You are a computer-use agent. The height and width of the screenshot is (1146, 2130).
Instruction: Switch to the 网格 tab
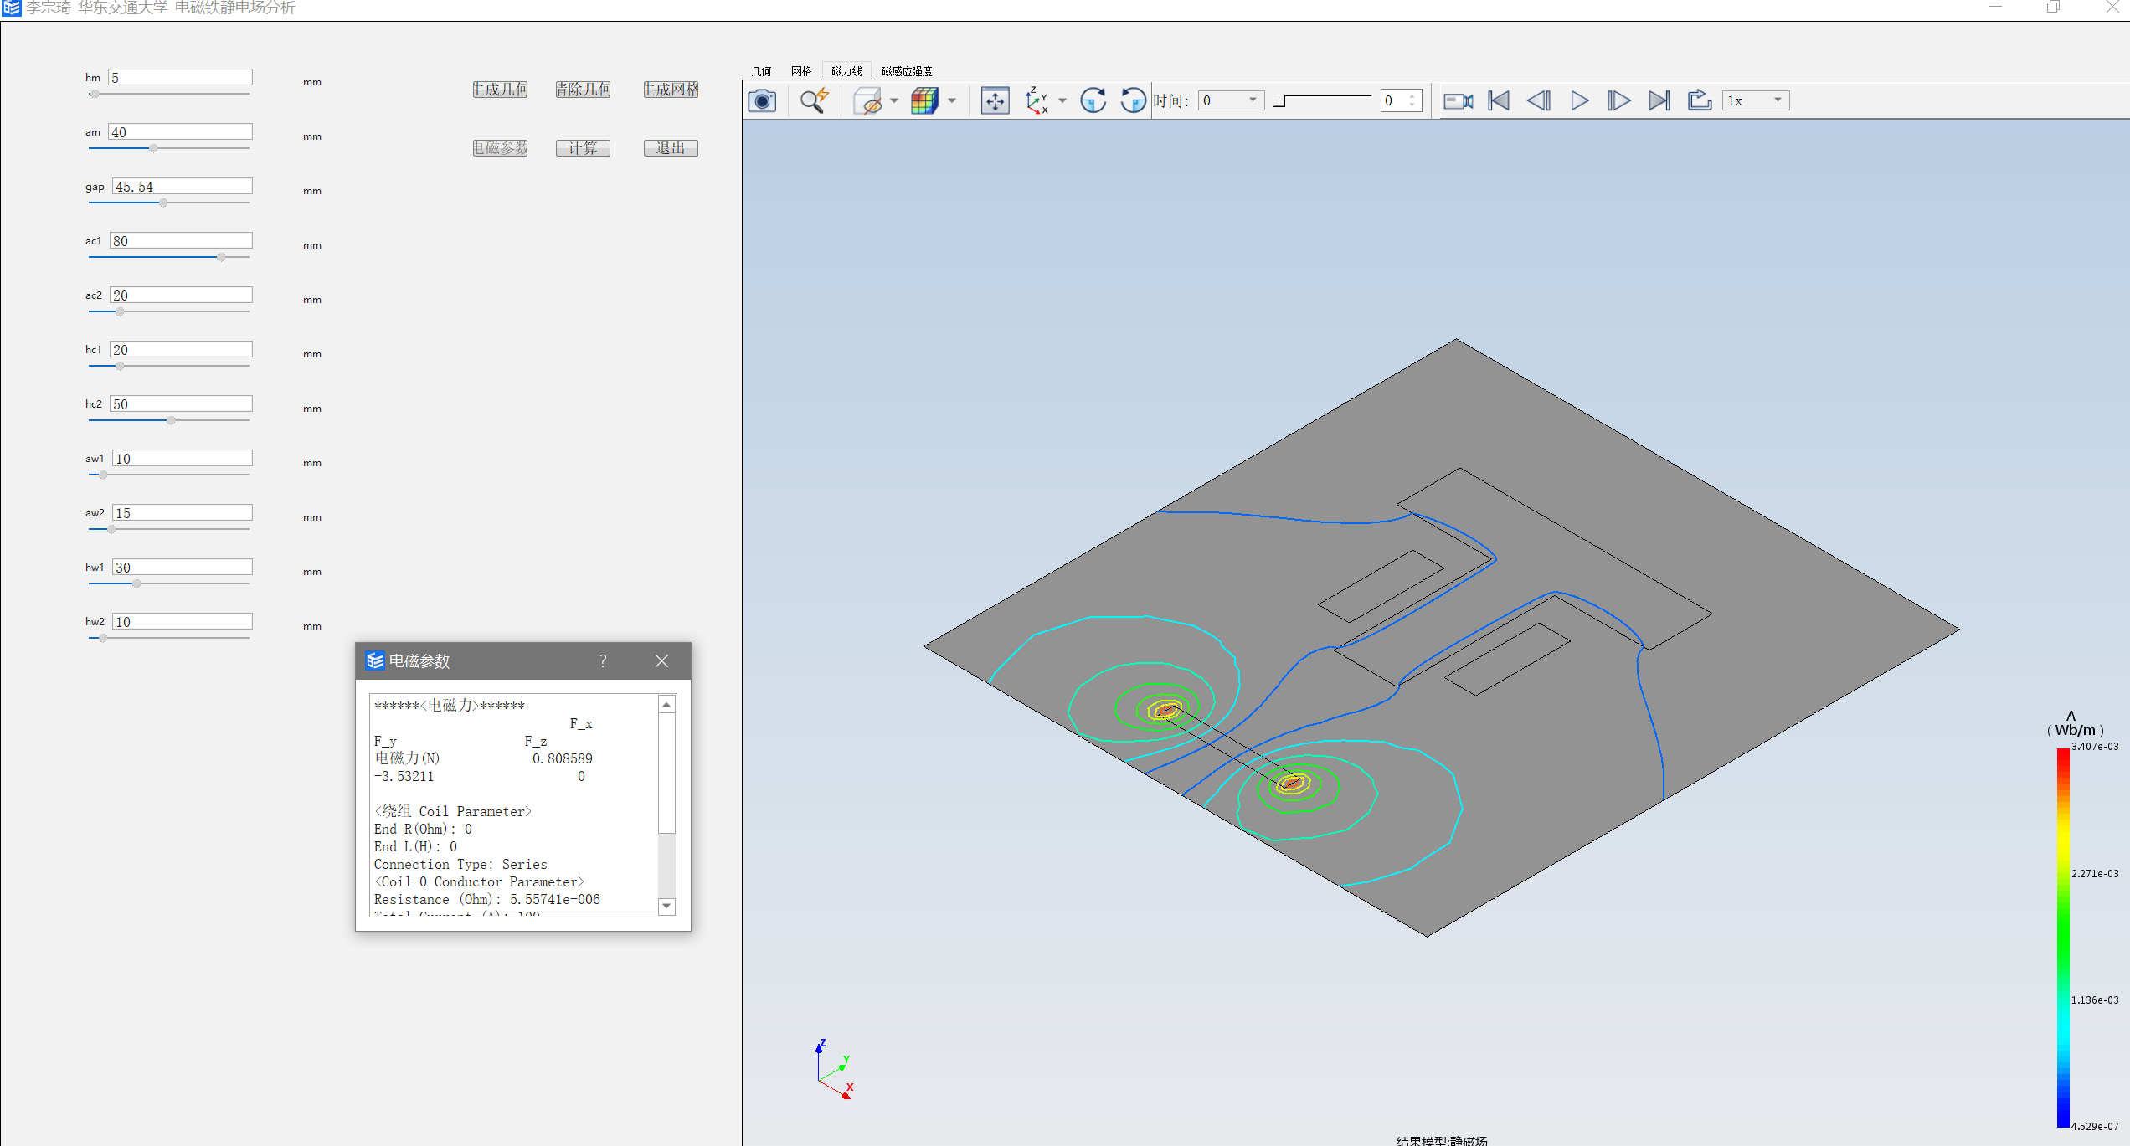(x=801, y=71)
